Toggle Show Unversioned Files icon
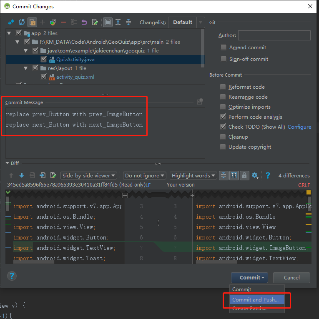Image resolution: width=319 pixels, height=319 pixels. pos(32,22)
